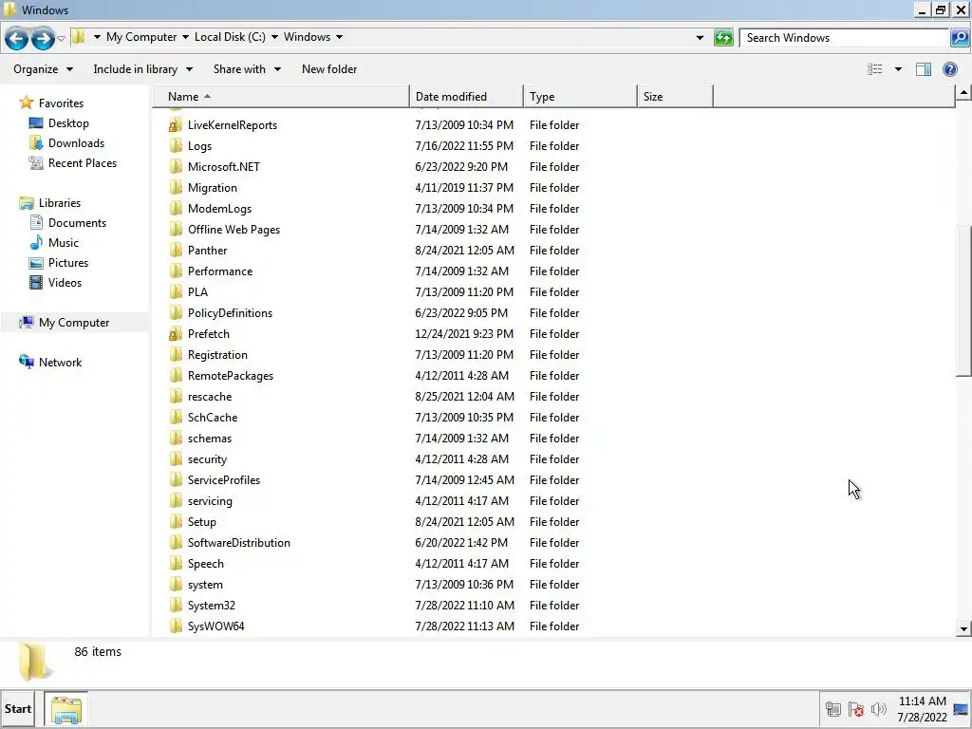The width and height of the screenshot is (972, 729).
Task: Sort by the Type column header
Action: coord(580,97)
